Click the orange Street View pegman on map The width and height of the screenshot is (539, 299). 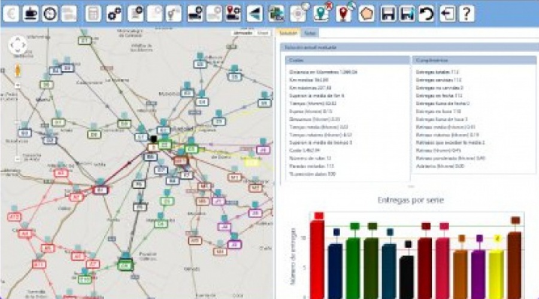tap(17, 71)
